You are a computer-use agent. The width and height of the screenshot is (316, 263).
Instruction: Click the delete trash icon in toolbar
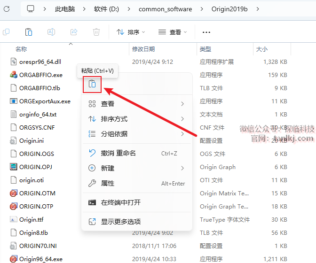pyautogui.click(x=96, y=32)
